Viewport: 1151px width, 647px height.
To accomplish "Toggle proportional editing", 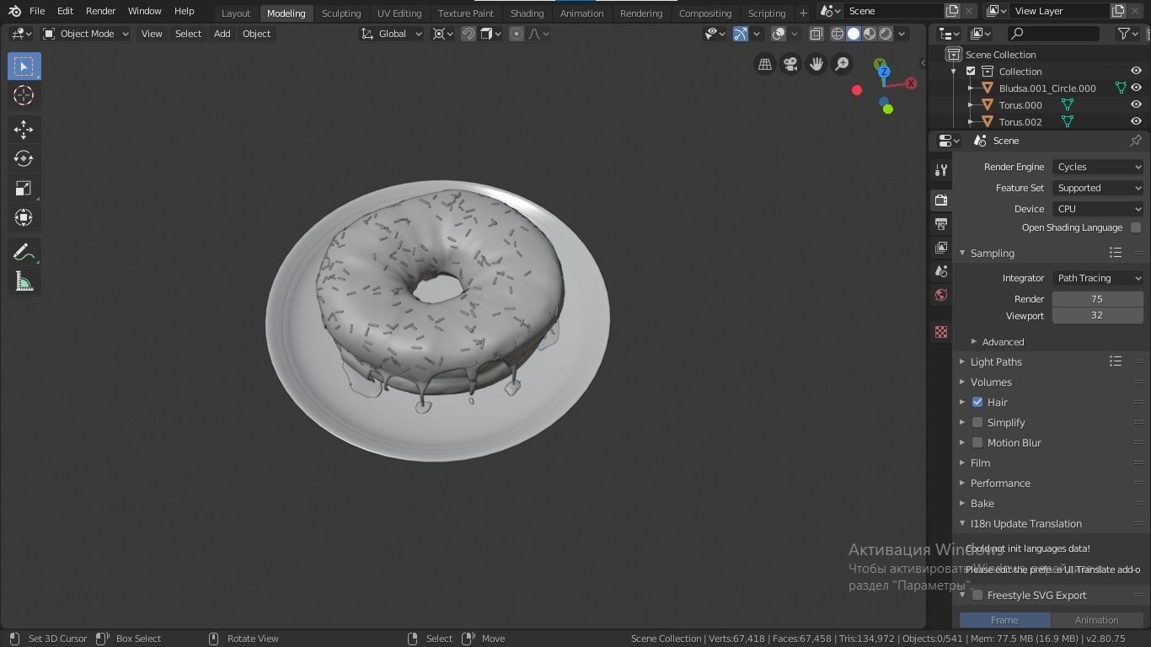I will click(517, 34).
